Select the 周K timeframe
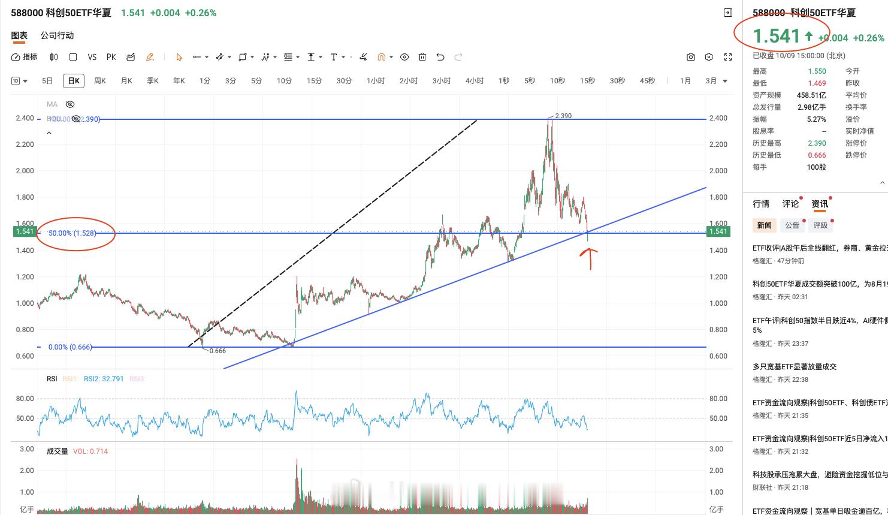The image size is (888, 515). click(x=100, y=81)
